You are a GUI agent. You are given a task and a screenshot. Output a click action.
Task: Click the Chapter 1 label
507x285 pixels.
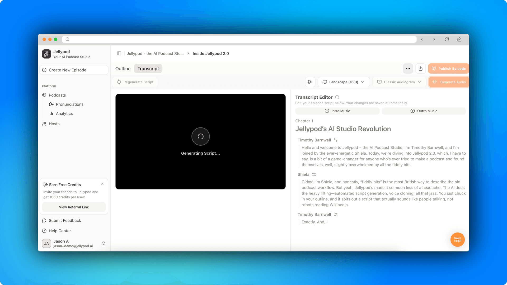304,121
